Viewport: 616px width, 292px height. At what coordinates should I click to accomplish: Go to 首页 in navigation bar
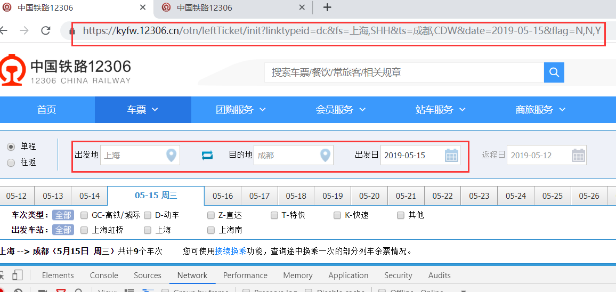point(47,110)
